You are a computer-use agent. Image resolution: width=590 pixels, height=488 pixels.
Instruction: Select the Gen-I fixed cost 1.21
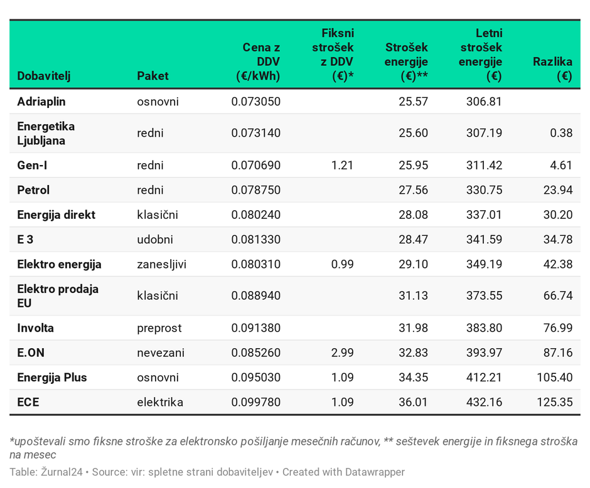coord(343,166)
